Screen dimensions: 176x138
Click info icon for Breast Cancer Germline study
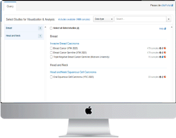point(160,53)
